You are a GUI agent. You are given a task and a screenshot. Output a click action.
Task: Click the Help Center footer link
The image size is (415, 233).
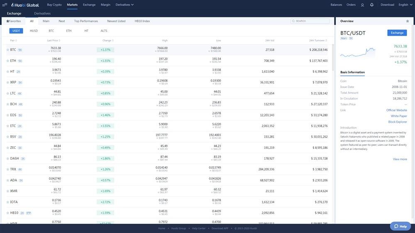click(198, 228)
